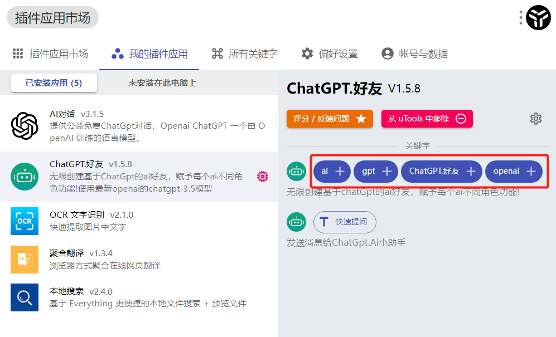The width and height of the screenshot is (556, 337).
Task: Select the 聚合翻译 v1.3.4 plugin row
Action: [139, 260]
